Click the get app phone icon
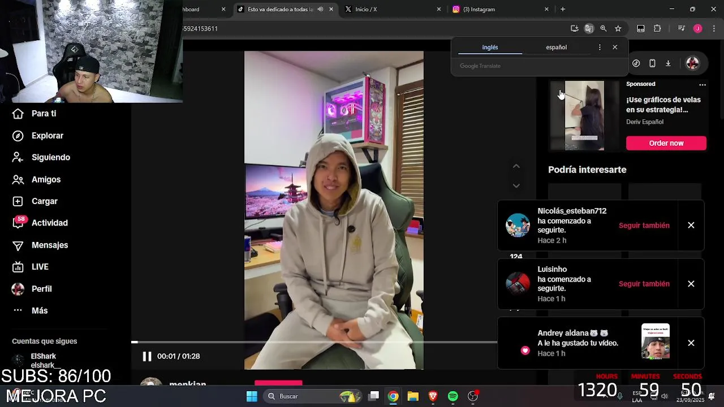 point(652,63)
